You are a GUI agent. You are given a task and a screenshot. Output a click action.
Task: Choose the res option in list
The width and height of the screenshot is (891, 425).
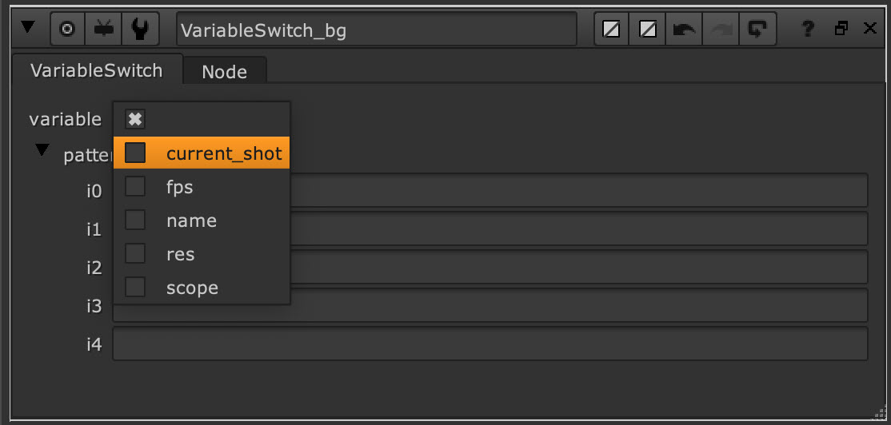[x=180, y=254]
